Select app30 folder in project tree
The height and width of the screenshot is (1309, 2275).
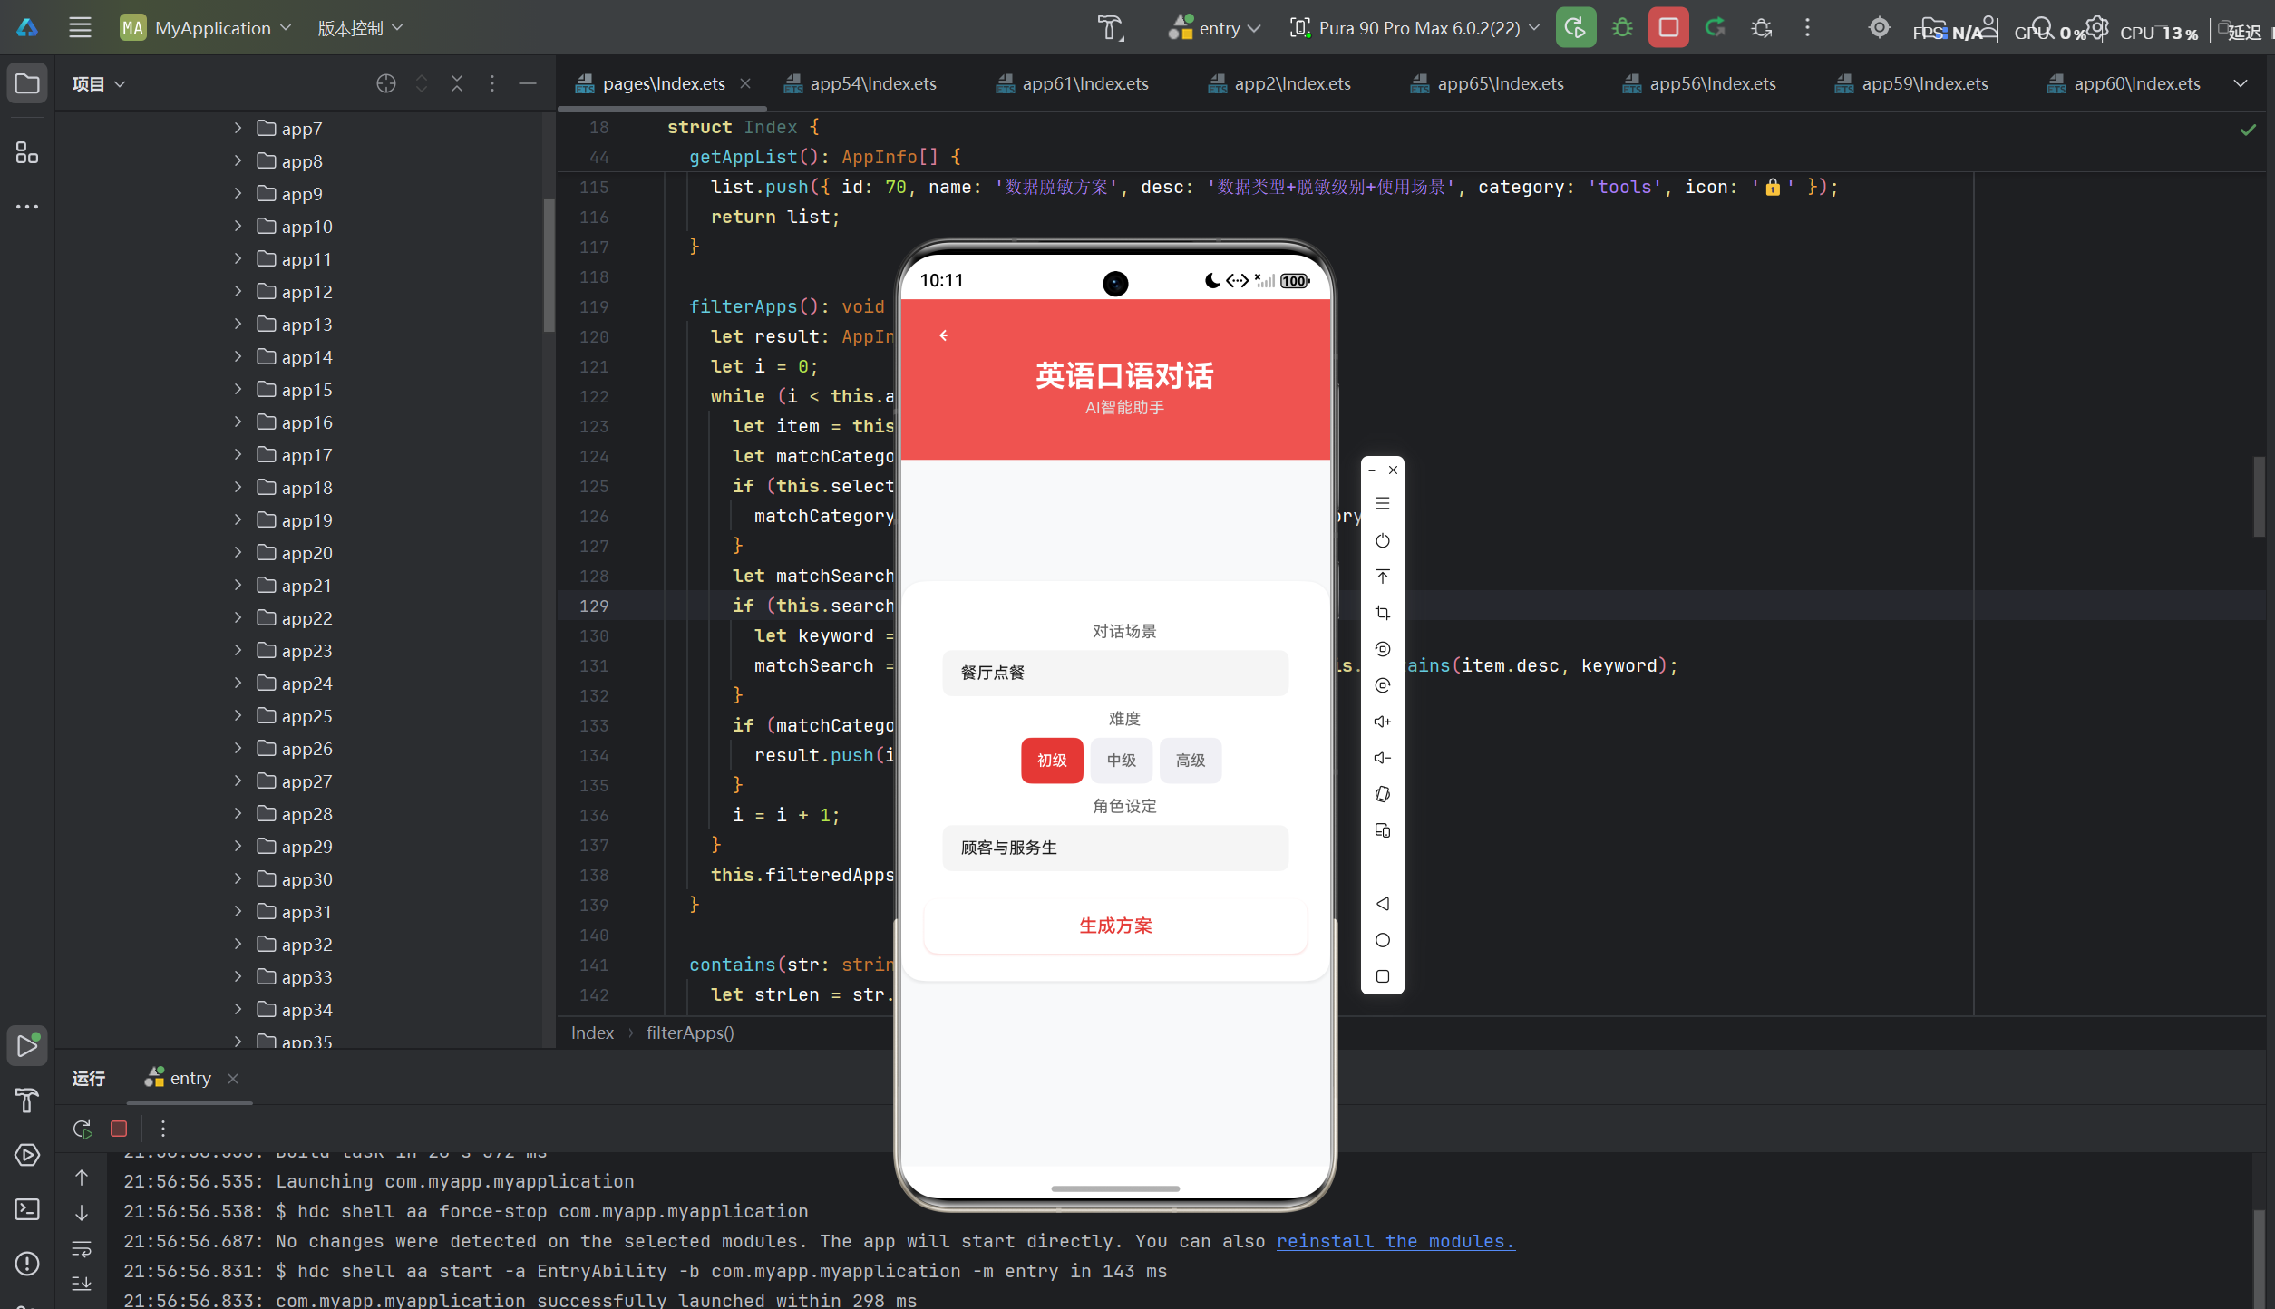click(x=306, y=879)
